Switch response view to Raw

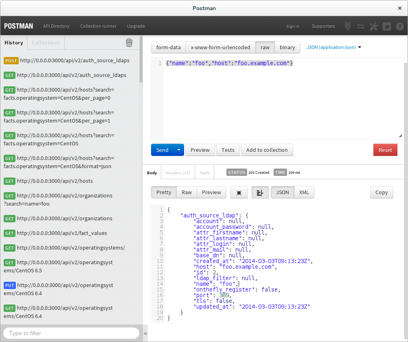(186, 192)
